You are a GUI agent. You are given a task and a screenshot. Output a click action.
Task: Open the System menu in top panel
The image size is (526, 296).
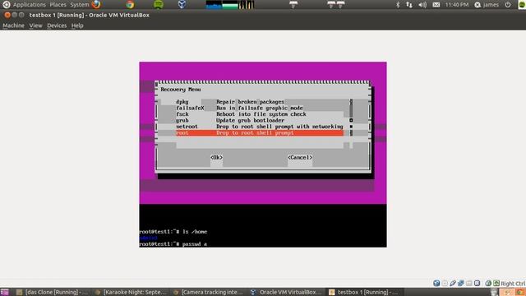pyautogui.click(x=80, y=5)
